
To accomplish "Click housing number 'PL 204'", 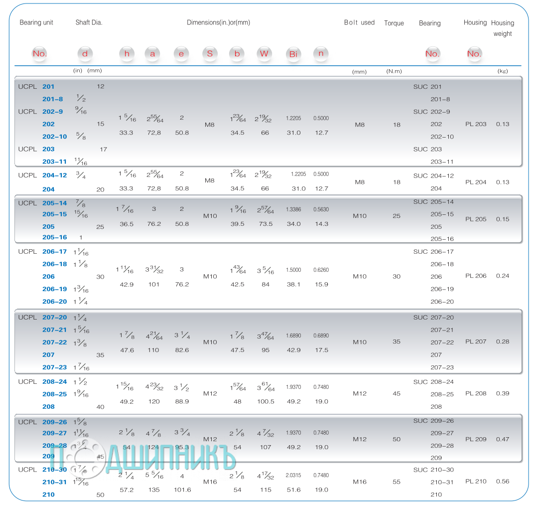I will [476, 182].
